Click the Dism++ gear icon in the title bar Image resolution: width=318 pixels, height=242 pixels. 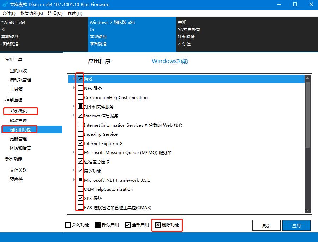(4, 4)
